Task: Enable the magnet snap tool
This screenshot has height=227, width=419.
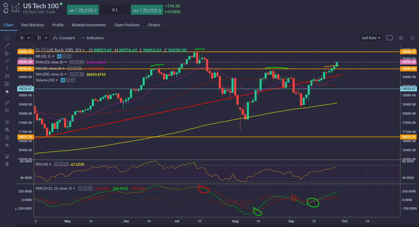Action: pyautogui.click(x=7, y=122)
